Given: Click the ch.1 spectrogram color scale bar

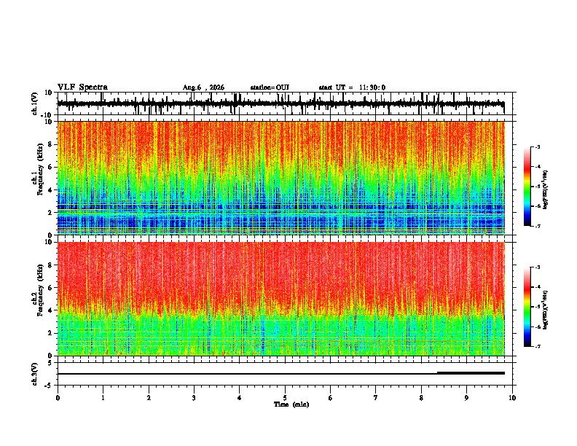Looking at the screenshot, I should point(527,187).
